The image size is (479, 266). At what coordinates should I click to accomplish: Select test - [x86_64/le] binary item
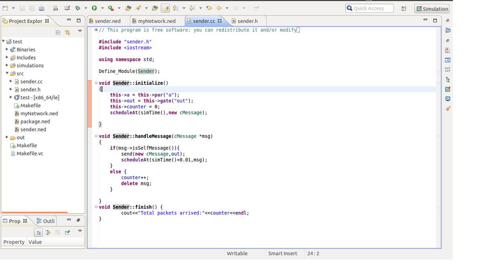click(x=40, y=98)
